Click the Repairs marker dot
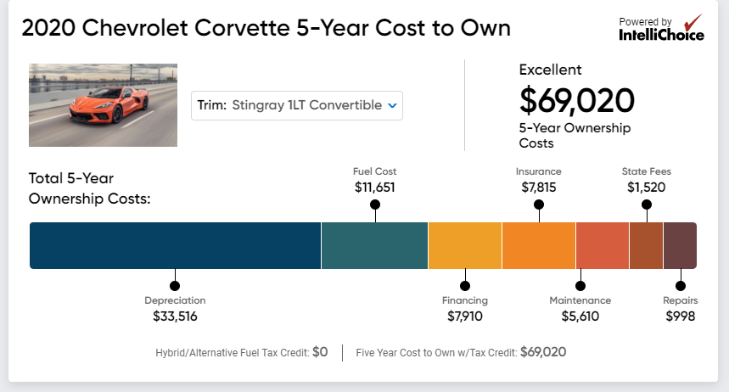This screenshot has width=729, height=392. [681, 285]
